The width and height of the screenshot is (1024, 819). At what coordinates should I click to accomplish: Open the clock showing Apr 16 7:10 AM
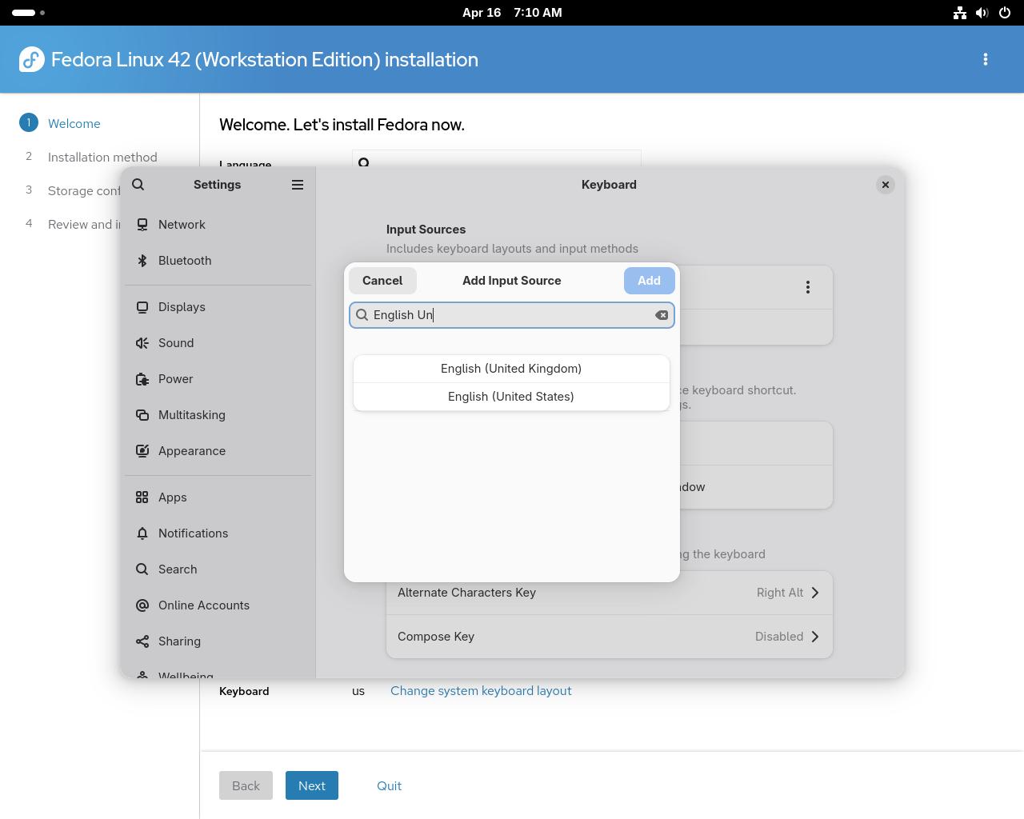click(512, 13)
